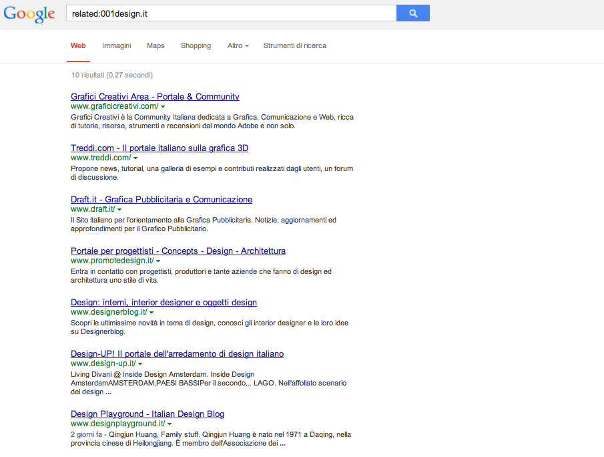Switch to the Immagini tab

click(x=116, y=45)
